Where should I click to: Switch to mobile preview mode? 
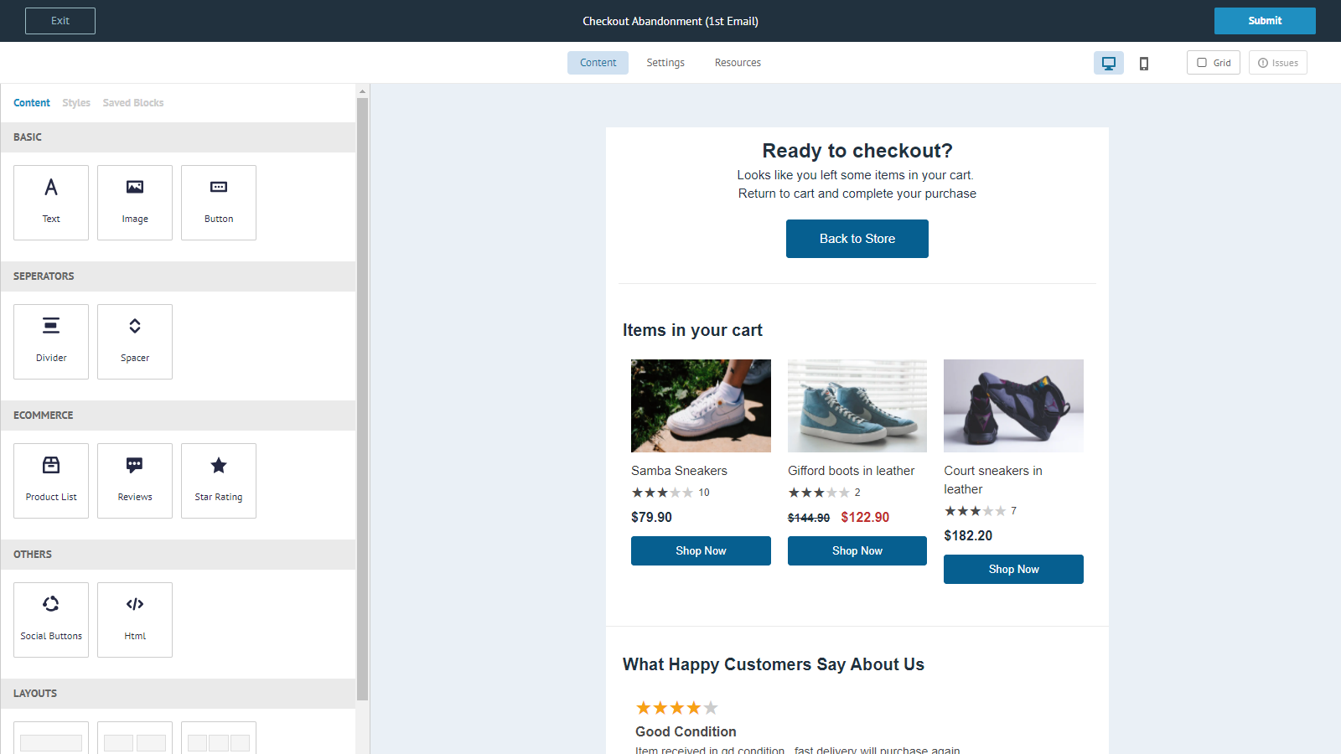point(1144,63)
